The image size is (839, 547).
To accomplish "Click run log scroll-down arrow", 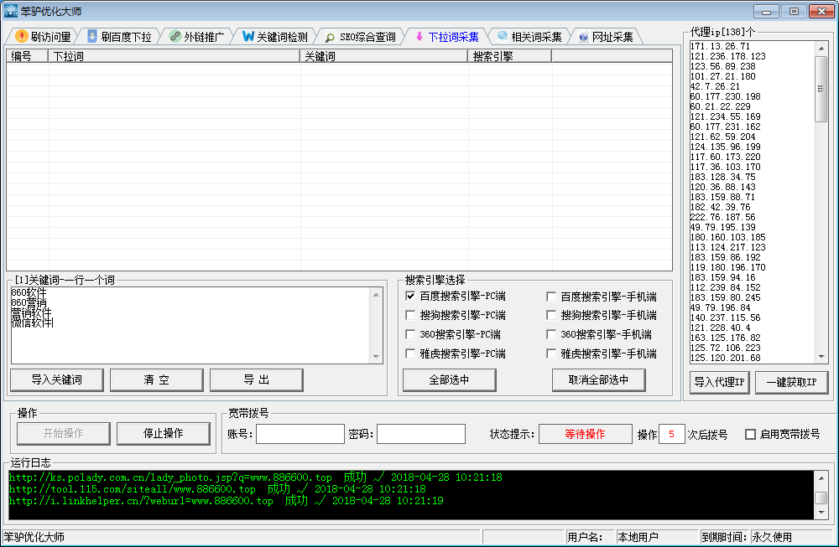I will (x=821, y=513).
